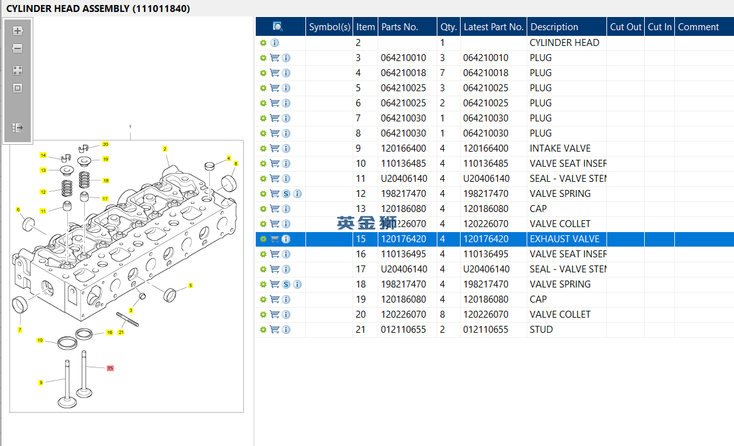Click Latest Part No. column header

click(493, 26)
